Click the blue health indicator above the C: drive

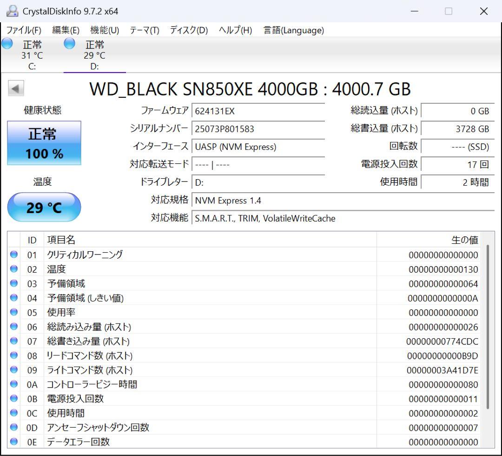tap(7, 43)
